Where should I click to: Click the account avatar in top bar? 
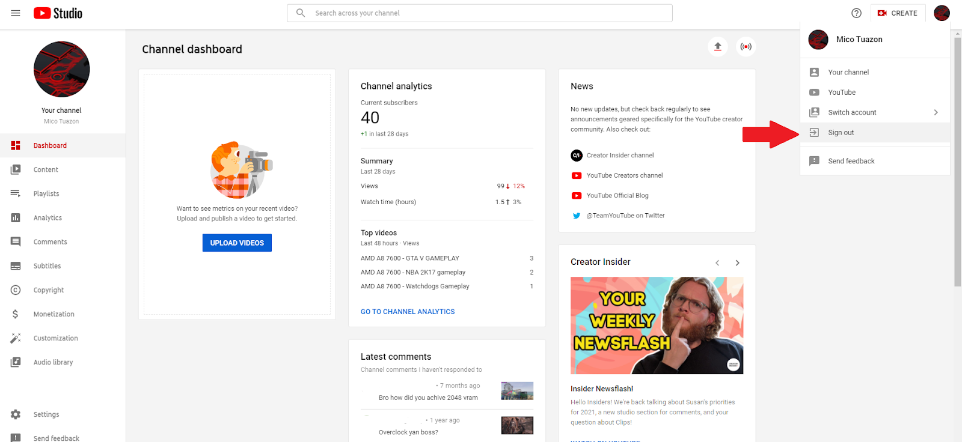pos(942,13)
